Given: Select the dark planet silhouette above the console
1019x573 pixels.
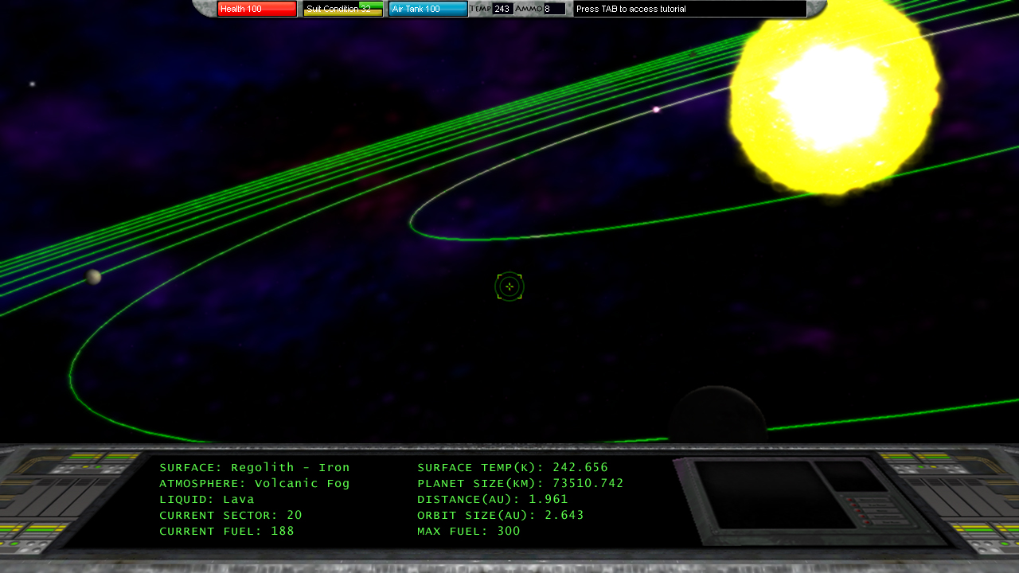Looking at the screenshot, I should coord(717,415).
